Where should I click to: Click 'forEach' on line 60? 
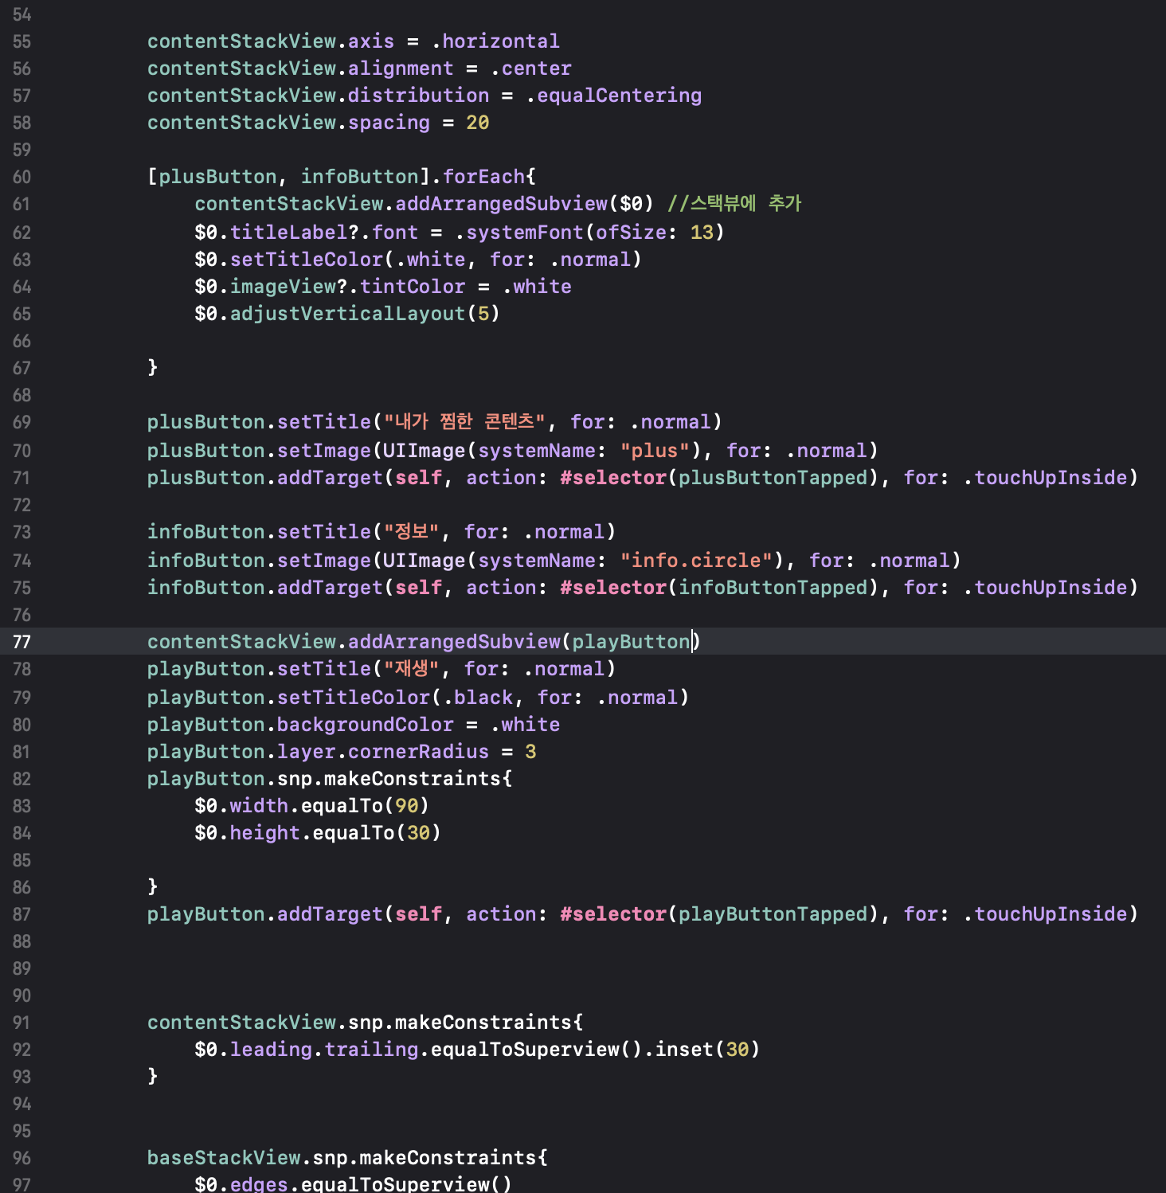(484, 177)
